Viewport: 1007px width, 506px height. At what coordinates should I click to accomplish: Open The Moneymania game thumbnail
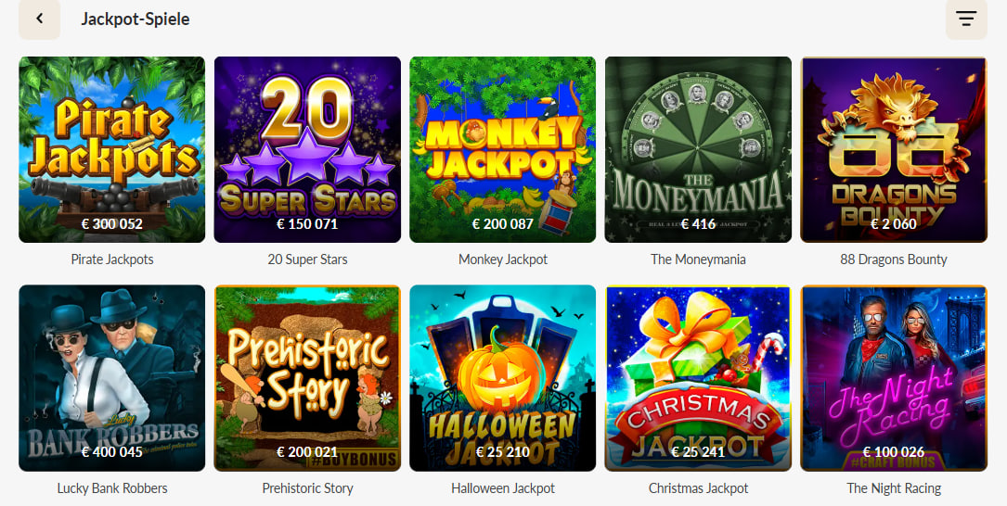coord(698,149)
